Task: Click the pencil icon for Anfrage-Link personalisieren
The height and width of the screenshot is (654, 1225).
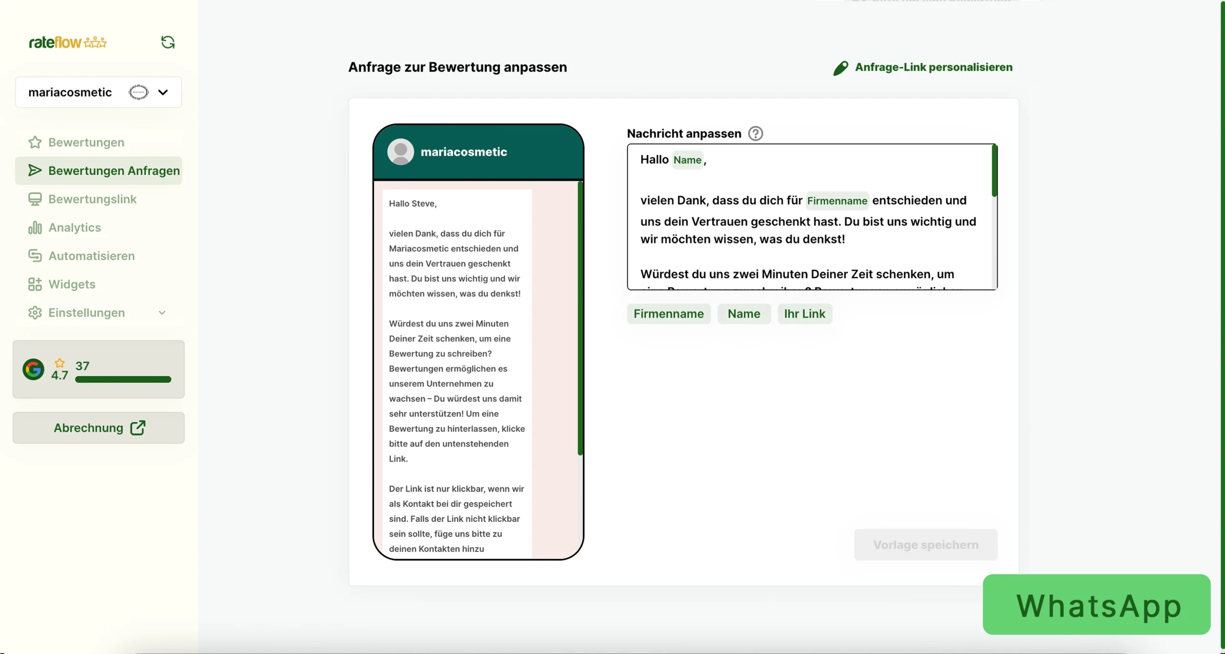Action: point(840,68)
